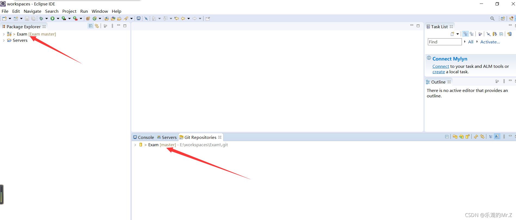Click the Open Terminal monitor icon

(138, 18)
